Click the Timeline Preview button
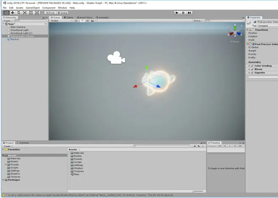The height and width of the screenshot is (198, 278). point(212,146)
